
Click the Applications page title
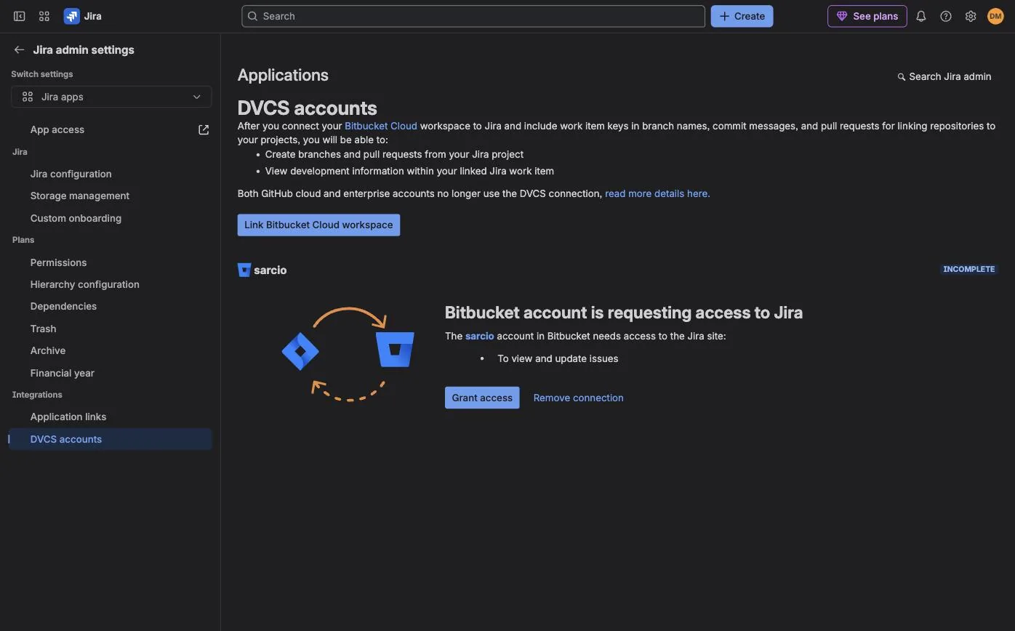283,76
